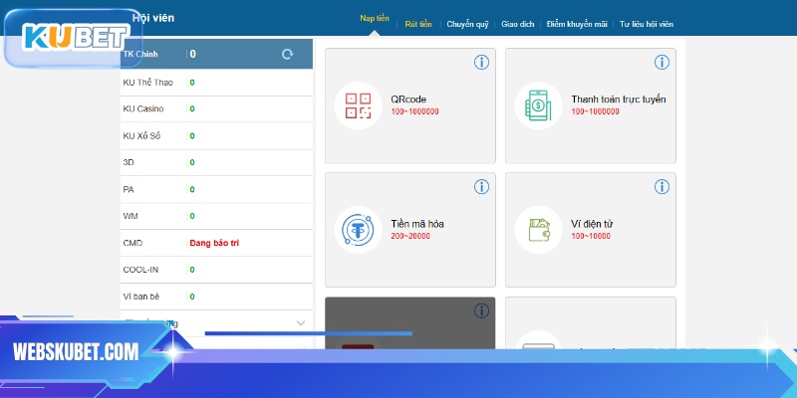Click the KU Xổ Số account row
The image size is (797, 398).
(216, 136)
